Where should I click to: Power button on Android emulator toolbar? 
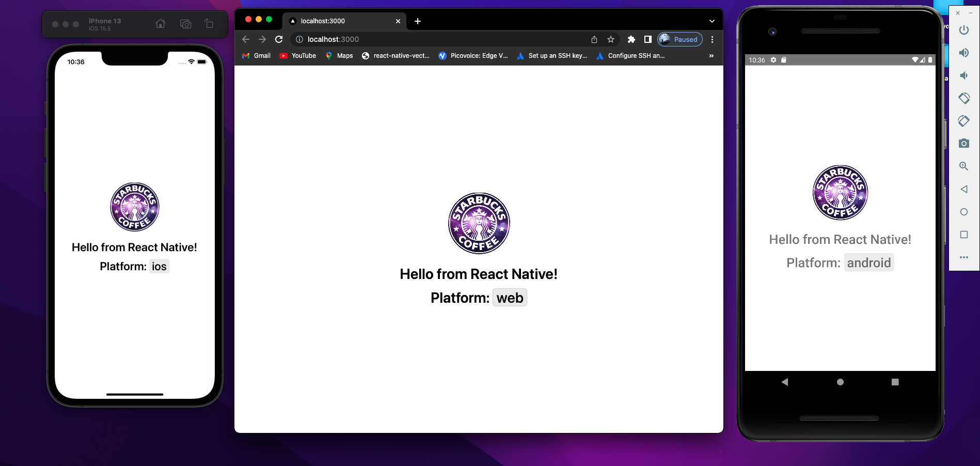point(963,30)
